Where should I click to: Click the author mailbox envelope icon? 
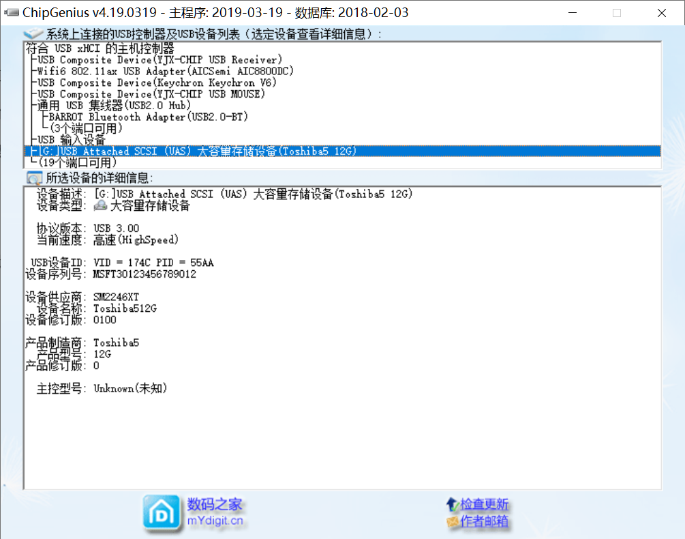pos(453,522)
